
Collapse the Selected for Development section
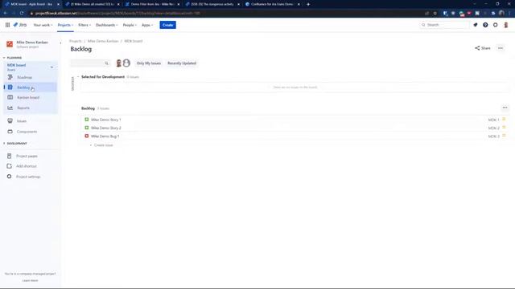(78, 77)
